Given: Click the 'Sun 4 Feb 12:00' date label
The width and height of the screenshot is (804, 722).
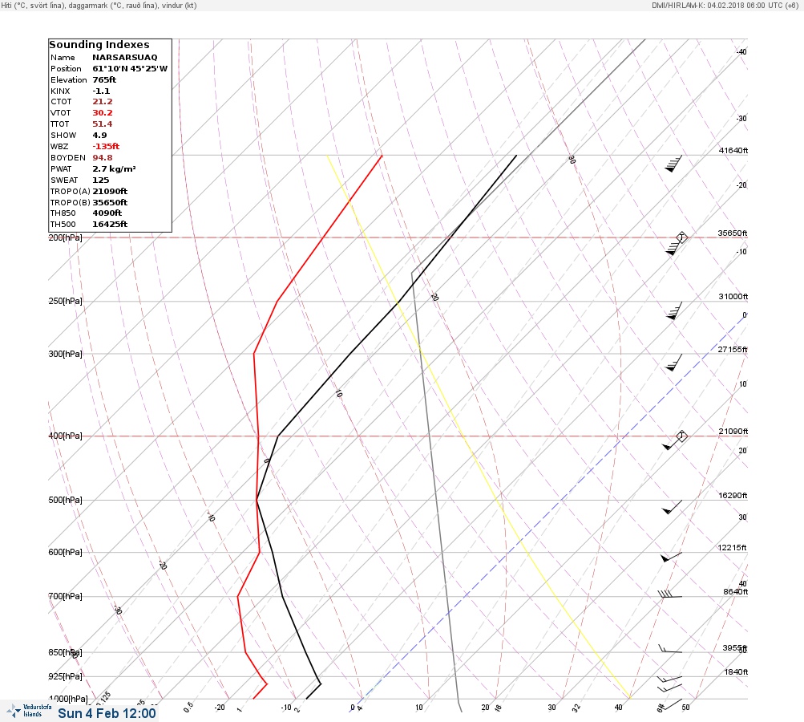Looking at the screenshot, I should point(107,713).
